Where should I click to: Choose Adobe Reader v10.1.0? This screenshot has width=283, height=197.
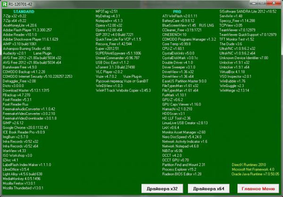[x=19, y=34]
